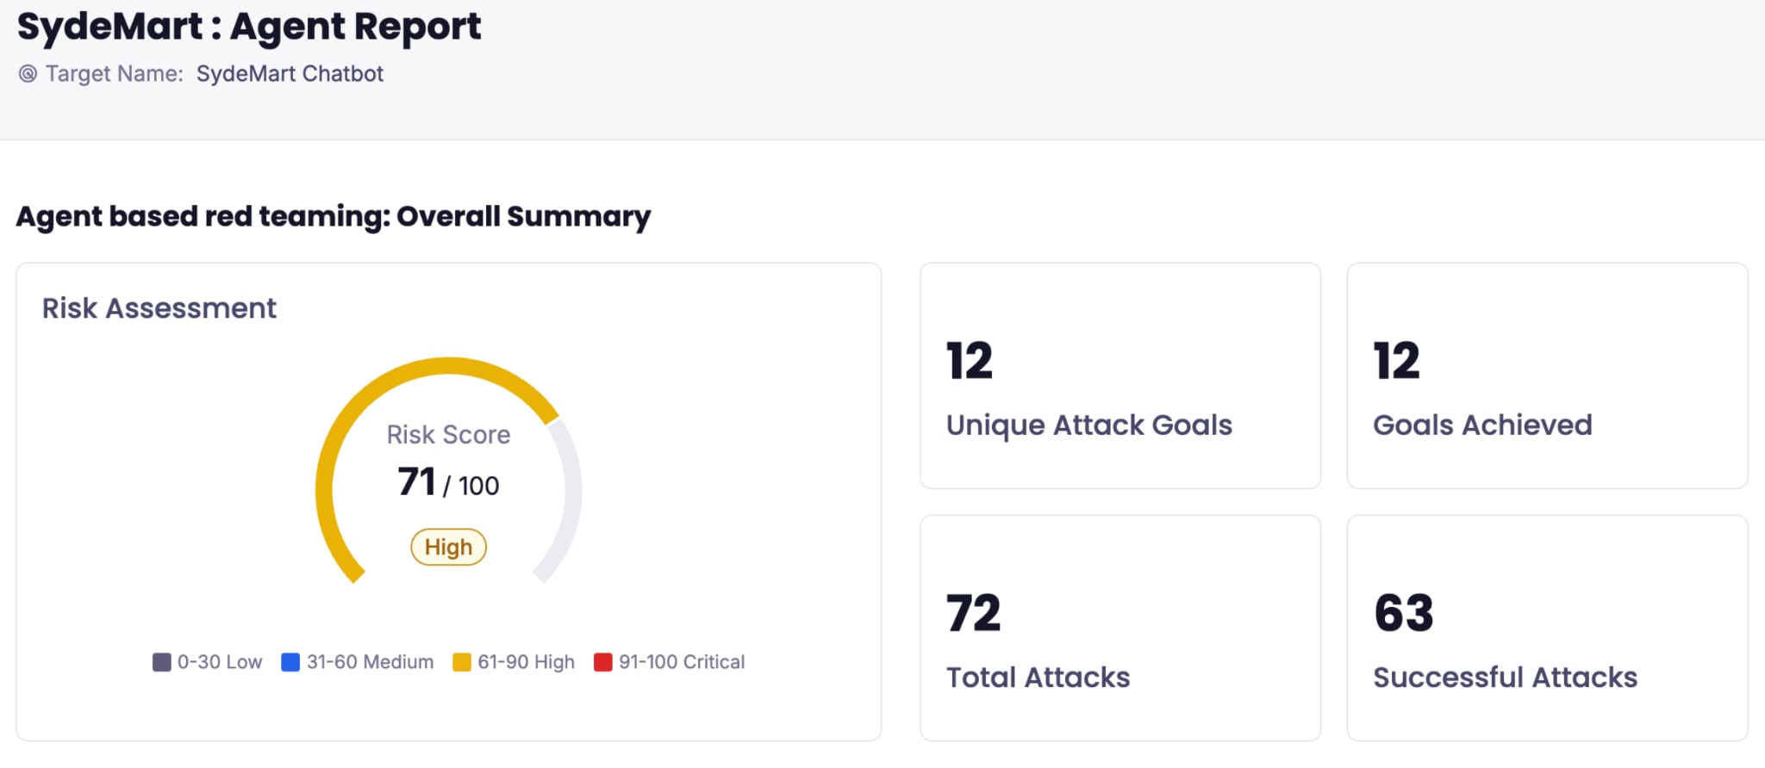Click the target icon beside Target Name
Viewport: 1765px width, 768px height.
pos(28,74)
